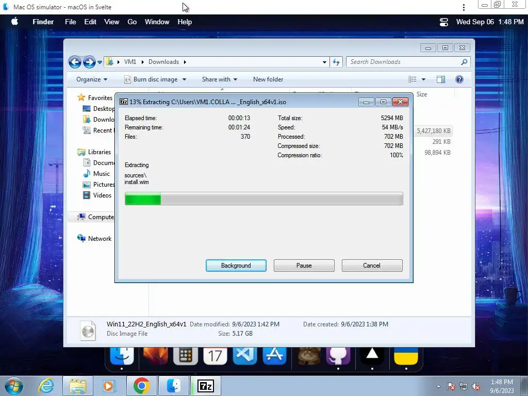Open Internet Explorer from the taskbar

46,386
